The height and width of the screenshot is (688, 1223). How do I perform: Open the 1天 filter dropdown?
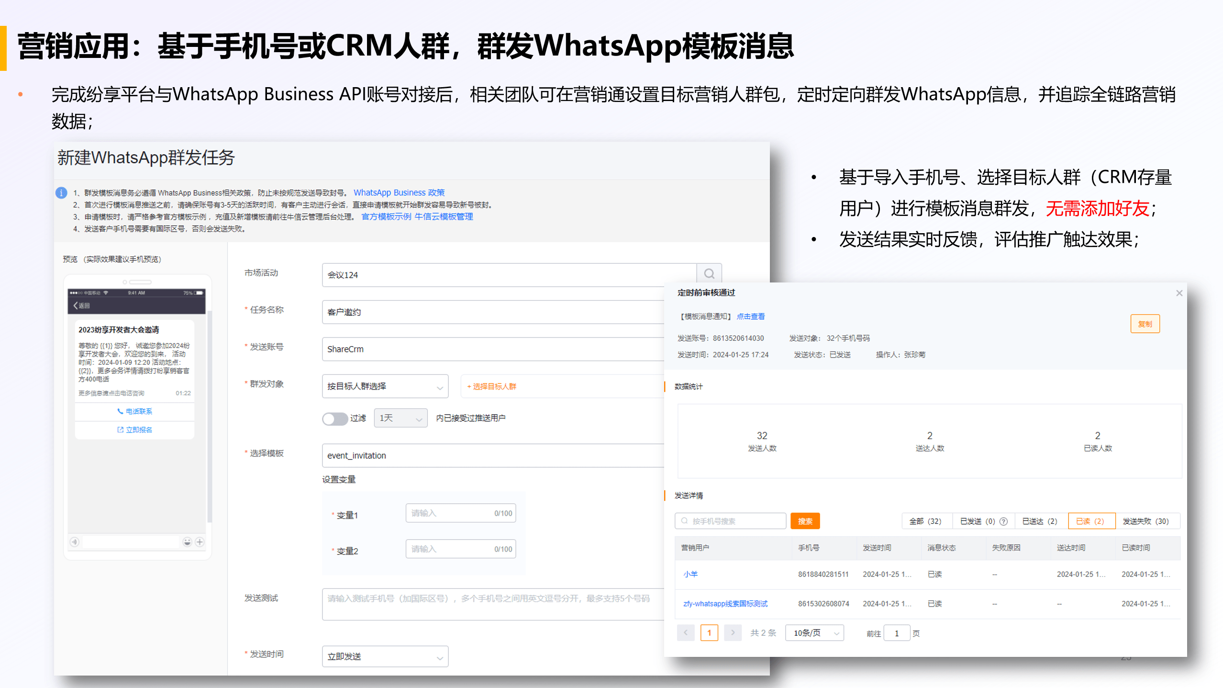400,418
